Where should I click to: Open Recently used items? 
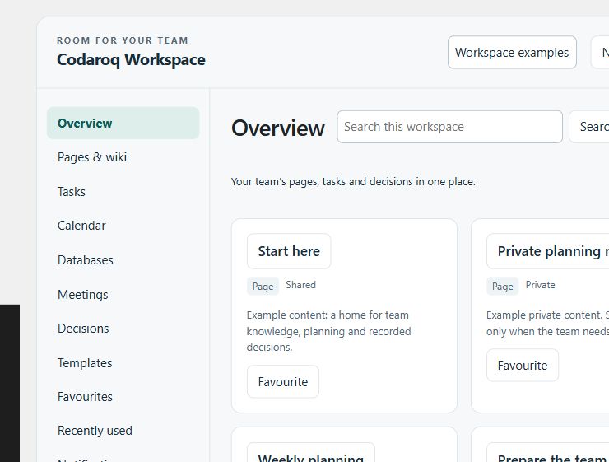coord(123,431)
